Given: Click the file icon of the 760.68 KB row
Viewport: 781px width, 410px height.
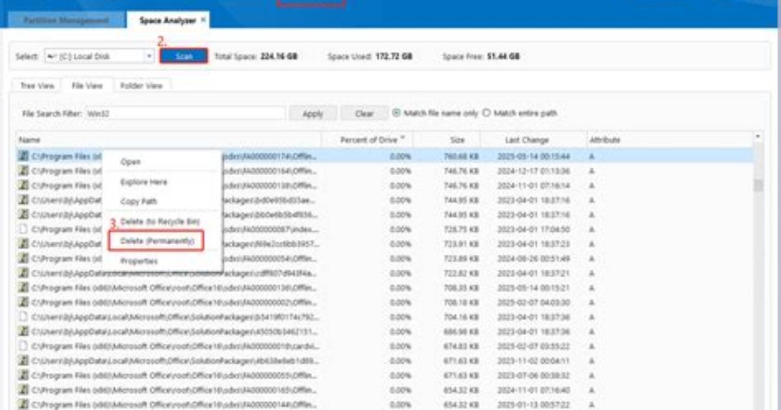Looking at the screenshot, I should click(24, 156).
